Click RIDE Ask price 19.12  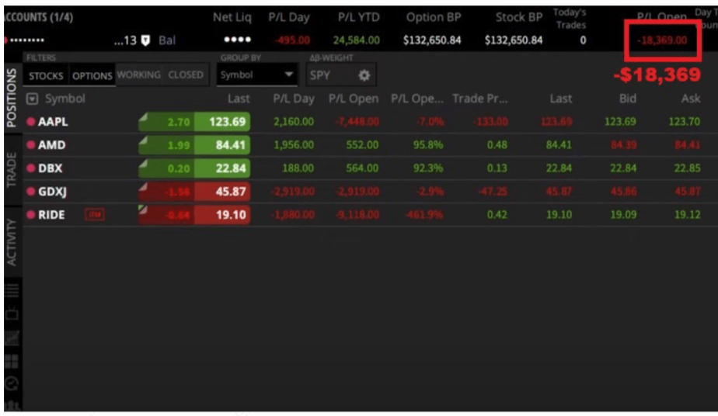(688, 215)
